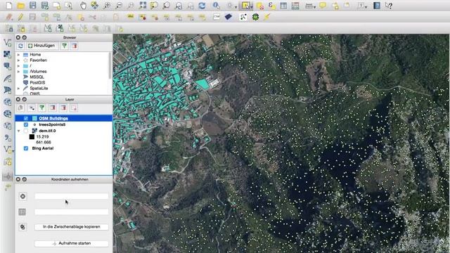Select the Bing Aerial layer

click(42, 148)
